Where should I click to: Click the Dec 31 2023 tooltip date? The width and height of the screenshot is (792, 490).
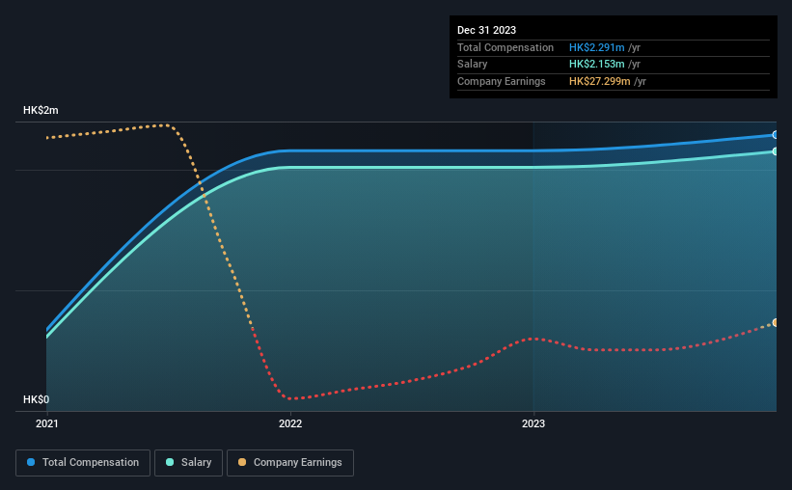[486, 30]
